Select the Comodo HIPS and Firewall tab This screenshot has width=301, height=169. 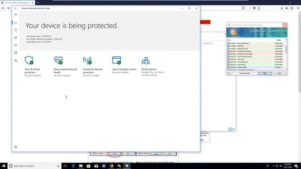[x=17, y=3]
